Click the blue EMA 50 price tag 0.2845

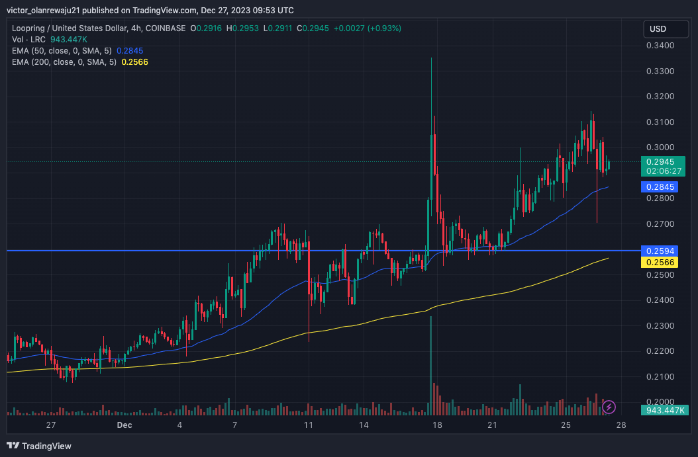(x=660, y=187)
